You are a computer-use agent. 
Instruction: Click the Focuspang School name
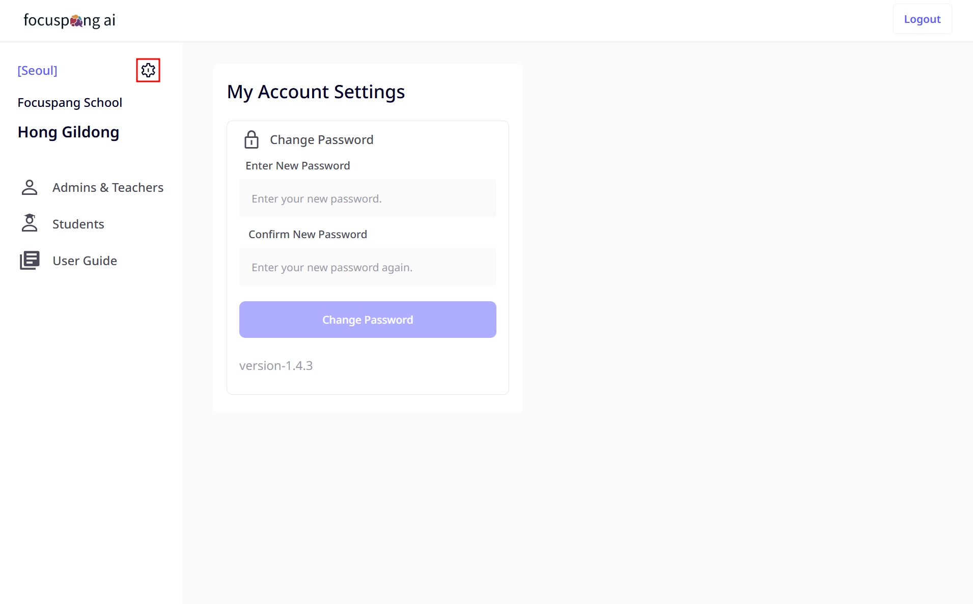click(x=70, y=103)
